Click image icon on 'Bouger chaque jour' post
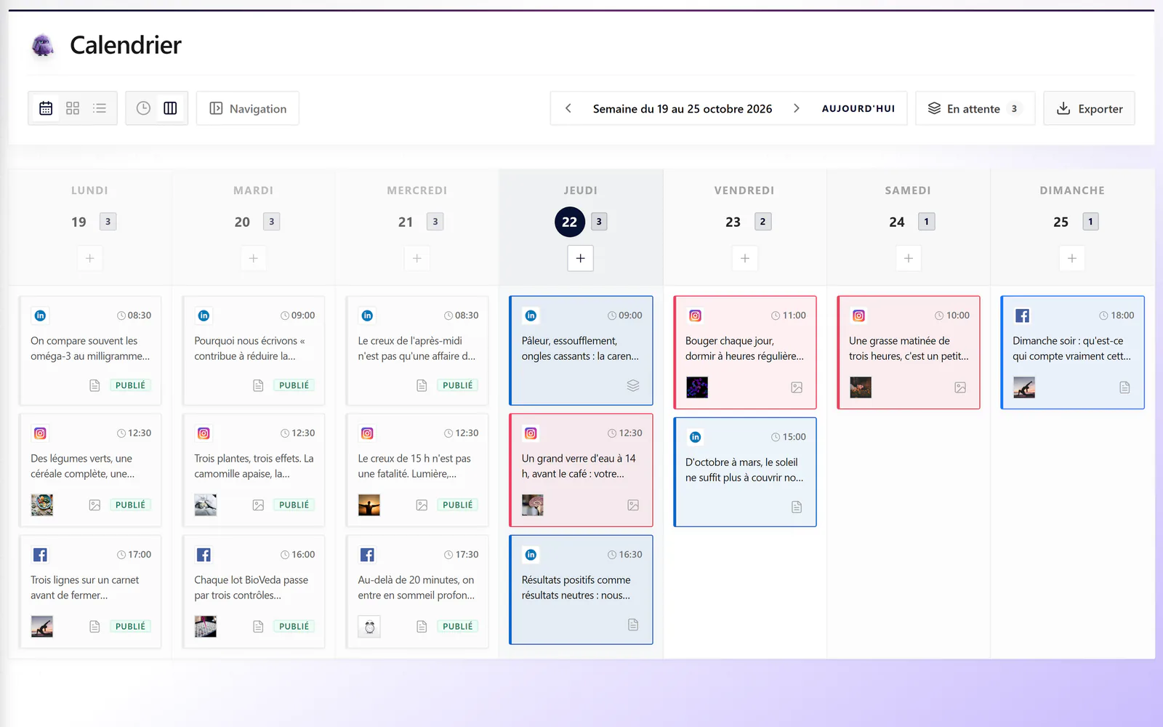Viewport: 1163px width, 727px height. 797,387
